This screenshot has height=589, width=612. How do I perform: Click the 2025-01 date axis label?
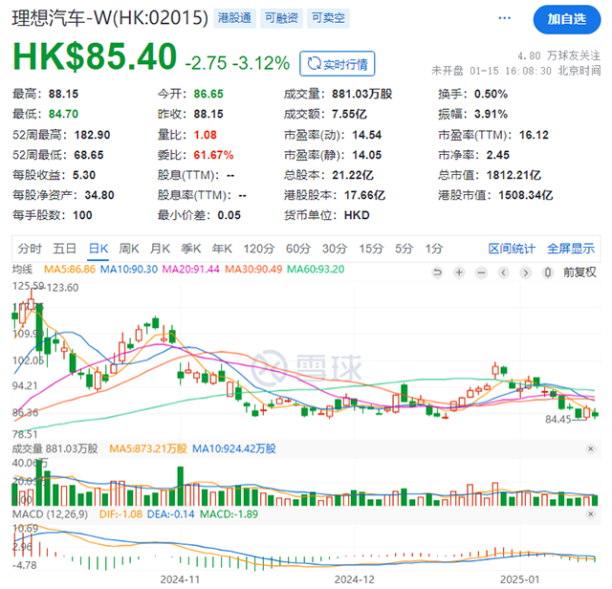(x=520, y=579)
